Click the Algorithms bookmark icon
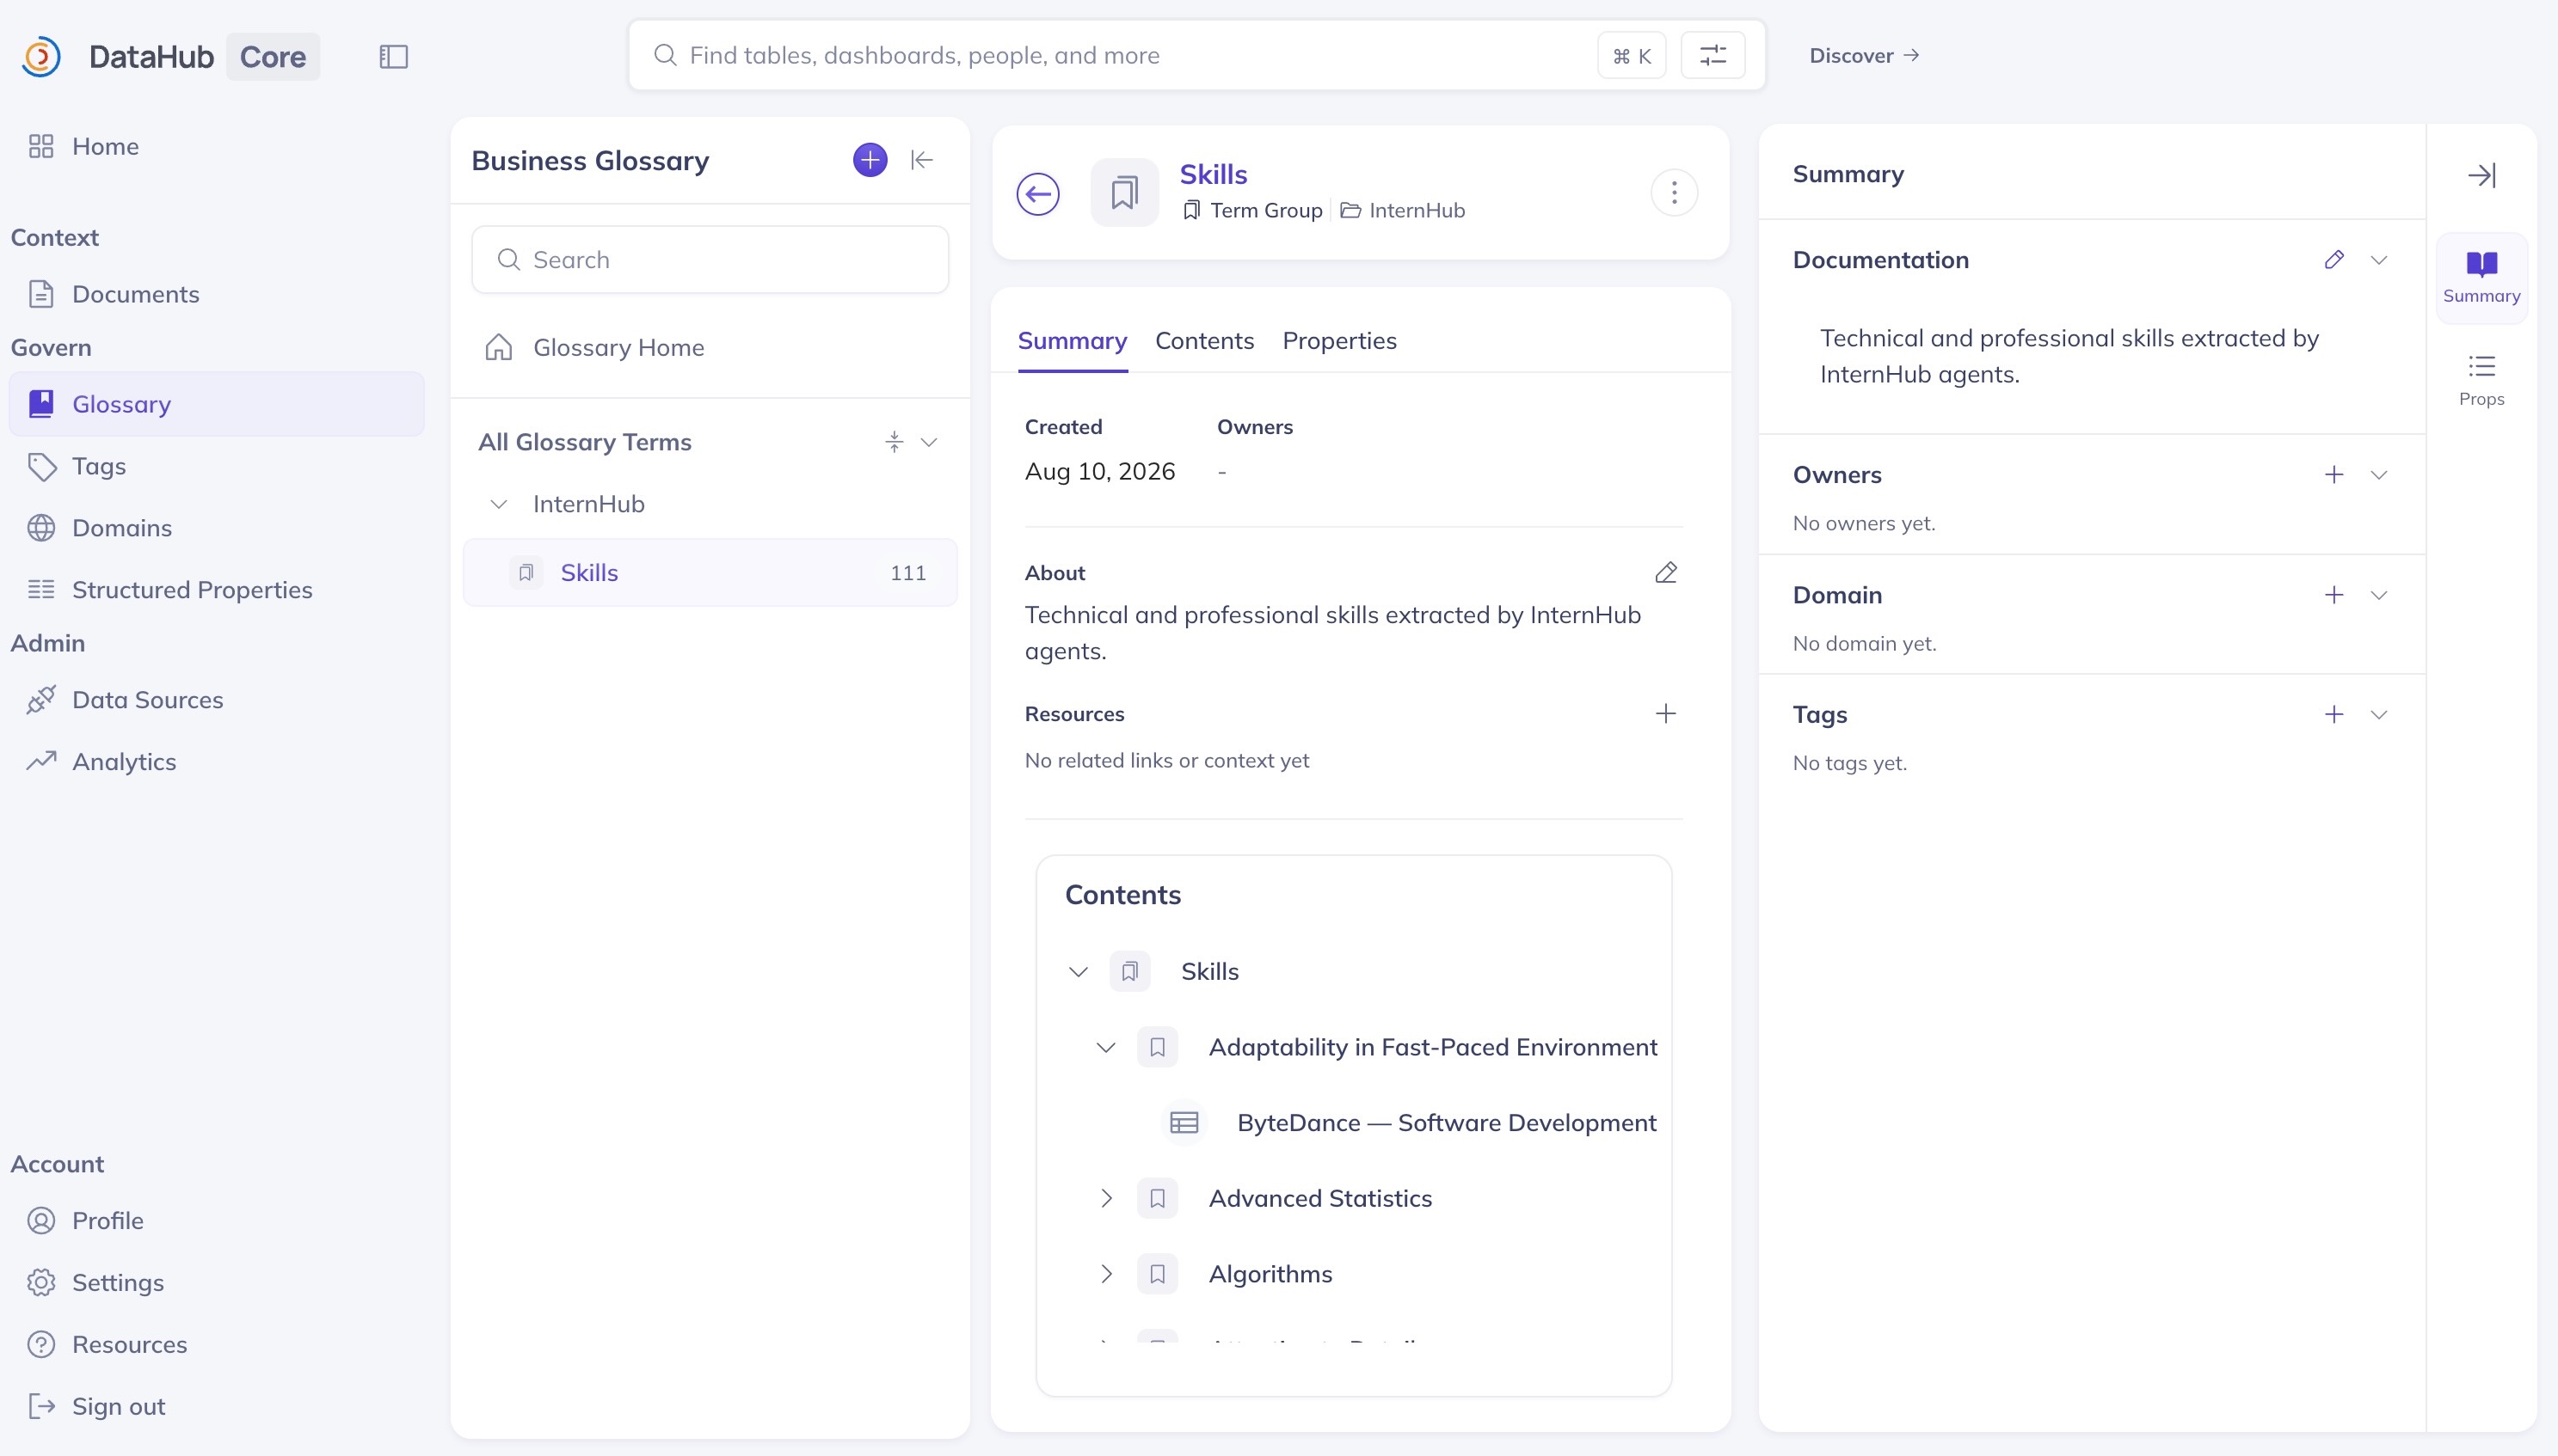The width and height of the screenshot is (2558, 1456). point(1158,1274)
